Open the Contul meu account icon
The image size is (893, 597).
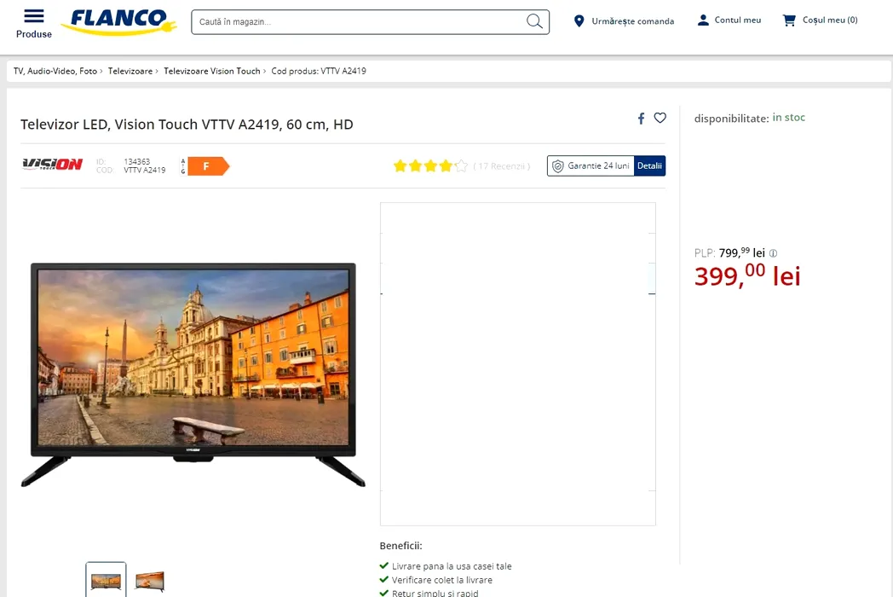tap(703, 20)
